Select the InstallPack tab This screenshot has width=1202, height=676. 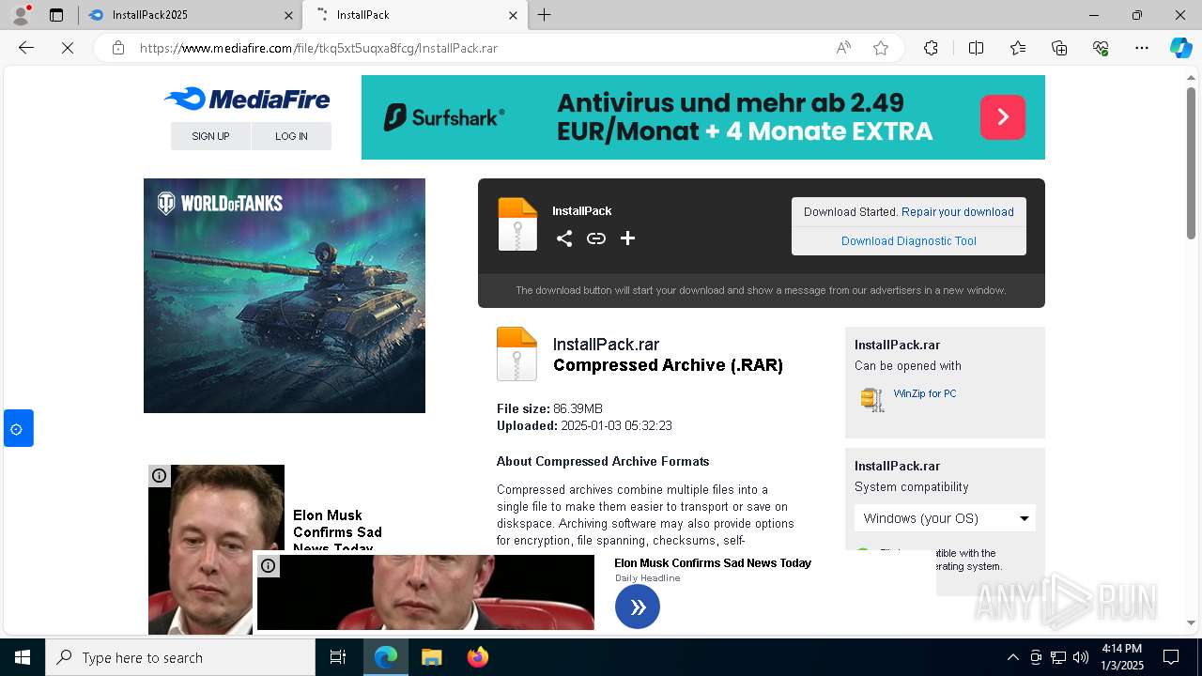[413, 15]
